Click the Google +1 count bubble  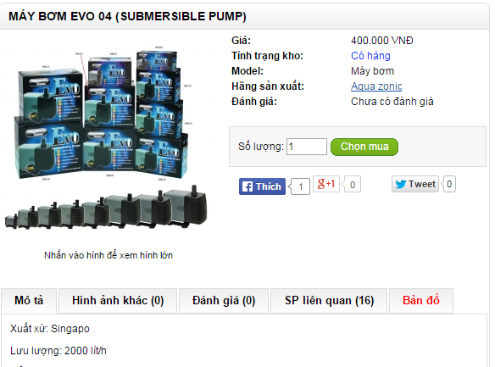pos(353,184)
